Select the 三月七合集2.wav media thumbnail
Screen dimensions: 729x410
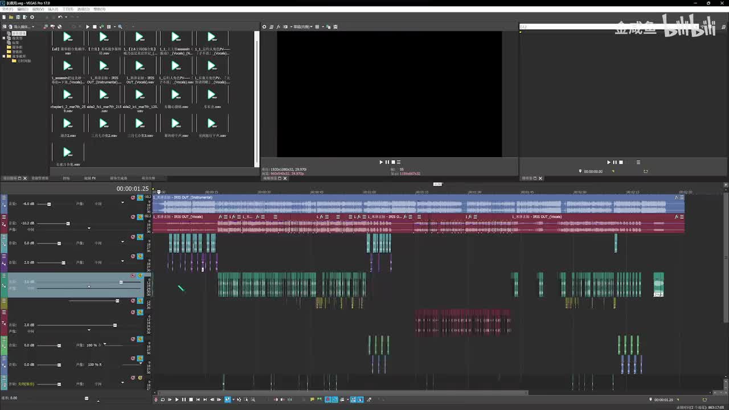pyautogui.click(x=104, y=124)
